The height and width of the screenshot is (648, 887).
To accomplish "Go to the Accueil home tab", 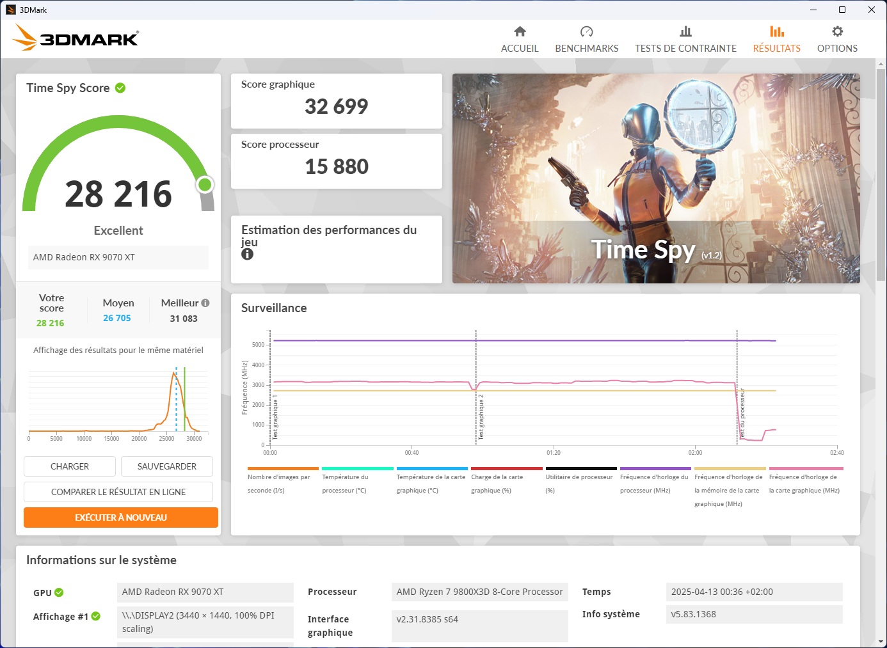I will point(520,39).
